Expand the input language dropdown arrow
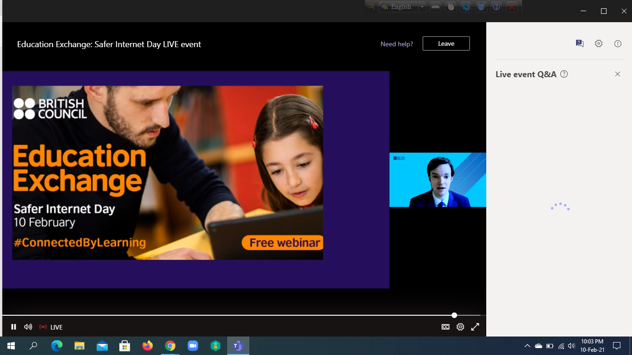The image size is (632, 355). (x=422, y=6)
